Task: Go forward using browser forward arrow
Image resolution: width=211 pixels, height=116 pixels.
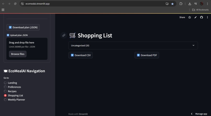Action: (x=9, y=4)
